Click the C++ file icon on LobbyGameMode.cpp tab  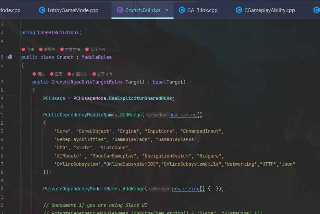pyautogui.click(x=42, y=10)
